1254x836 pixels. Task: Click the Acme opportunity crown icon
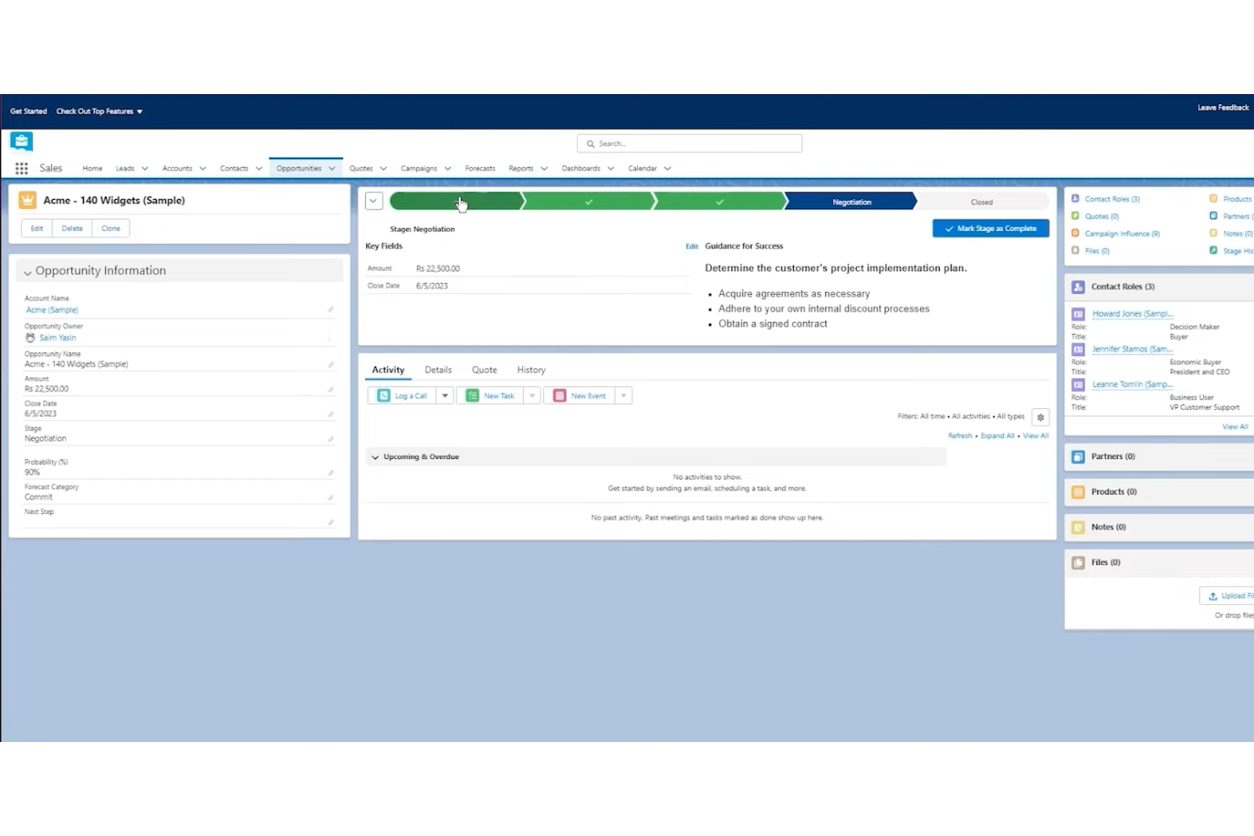coord(27,200)
